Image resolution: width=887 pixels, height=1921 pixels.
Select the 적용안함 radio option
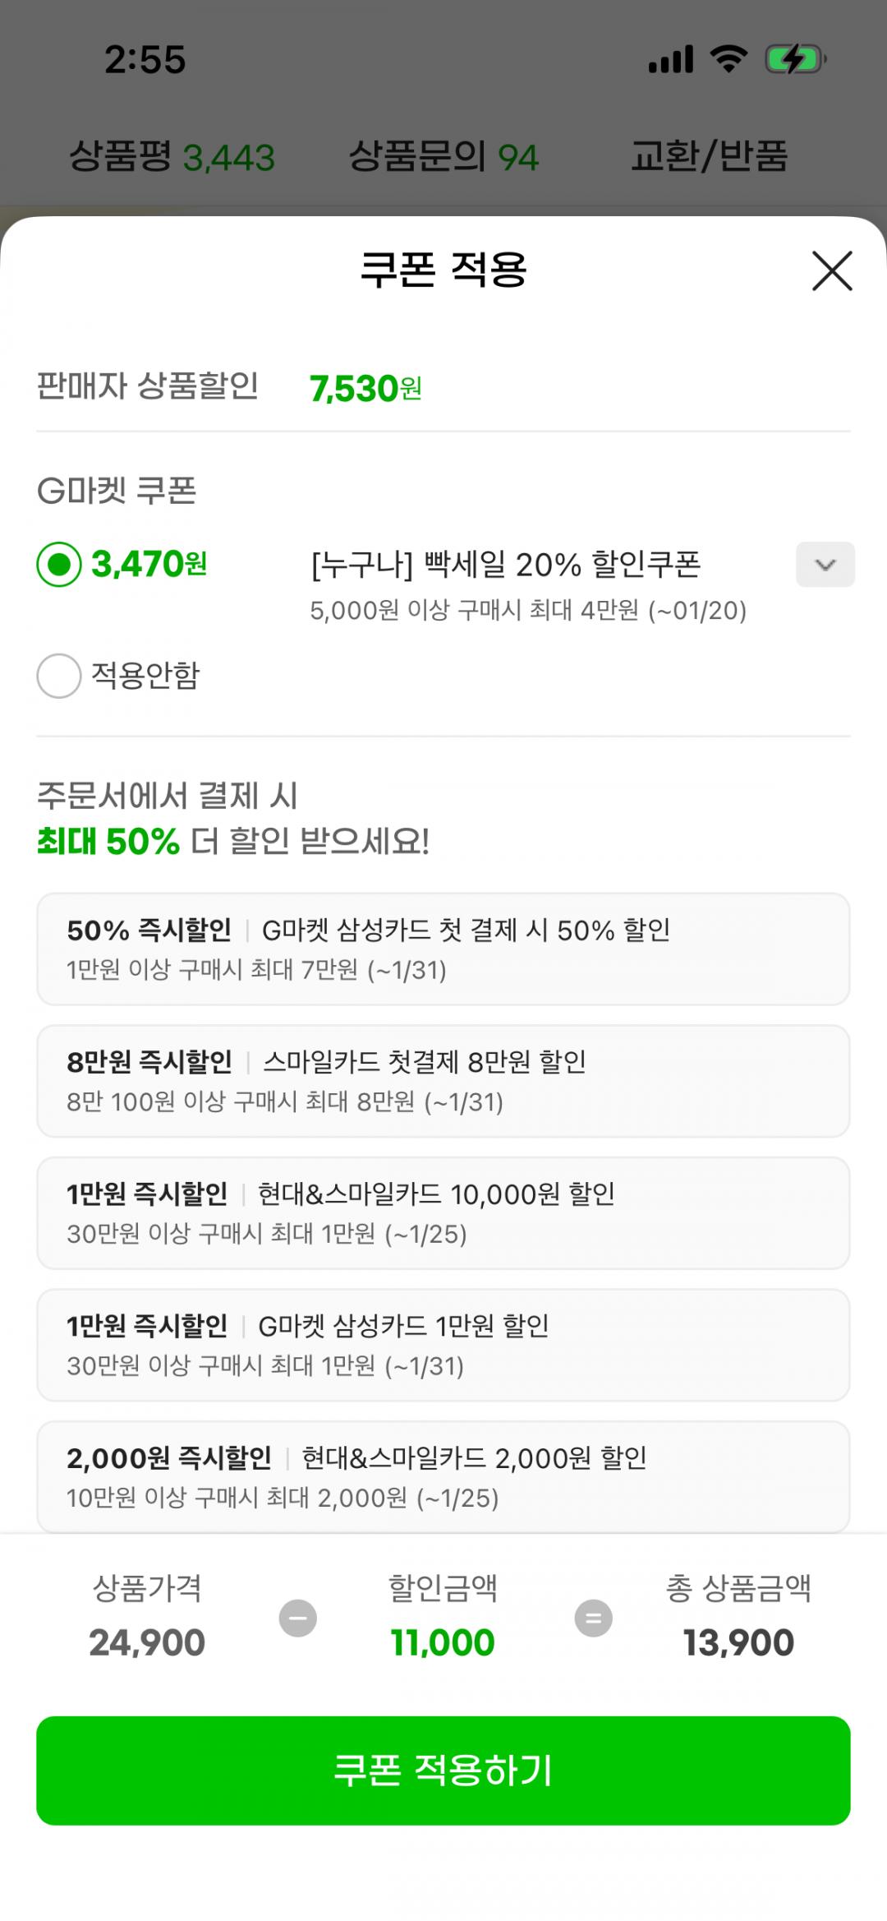(x=59, y=676)
